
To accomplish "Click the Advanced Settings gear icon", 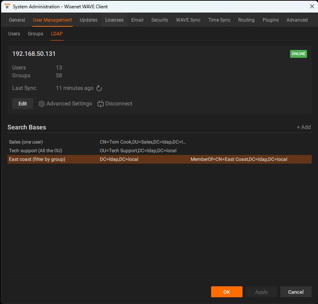I will 42,104.
